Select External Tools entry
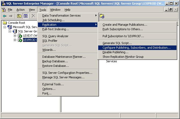The image size is (180, 119). 68,84
